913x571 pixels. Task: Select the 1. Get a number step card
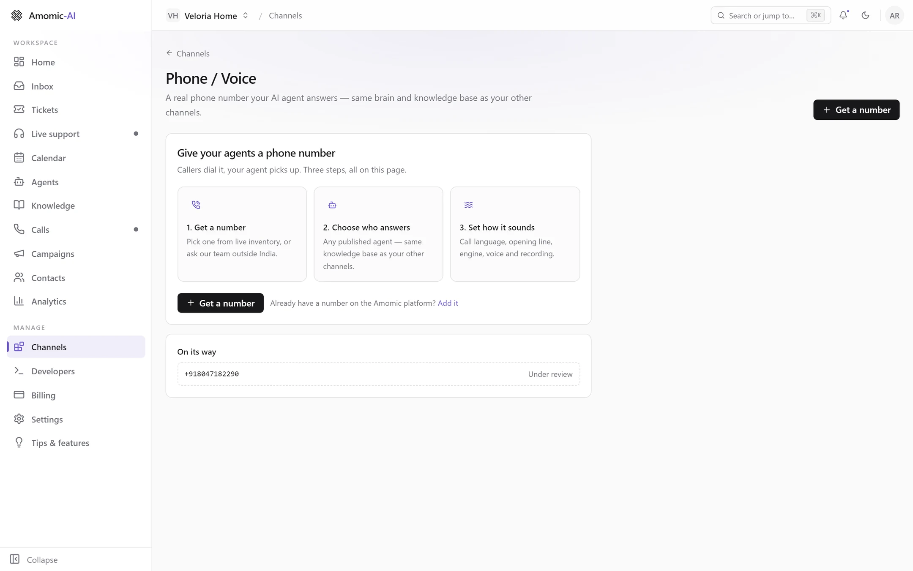coord(242,234)
